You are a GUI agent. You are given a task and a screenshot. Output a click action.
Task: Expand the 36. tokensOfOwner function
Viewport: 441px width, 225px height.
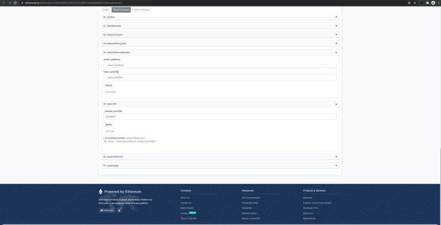coord(220,157)
